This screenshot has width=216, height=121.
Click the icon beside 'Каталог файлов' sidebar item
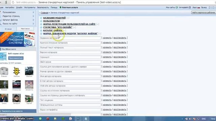coord(1,20)
